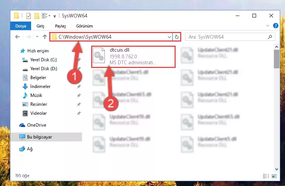This screenshot has width=285, height=186.
Task: Open the Dosya file menu tab
Action: 21,26
